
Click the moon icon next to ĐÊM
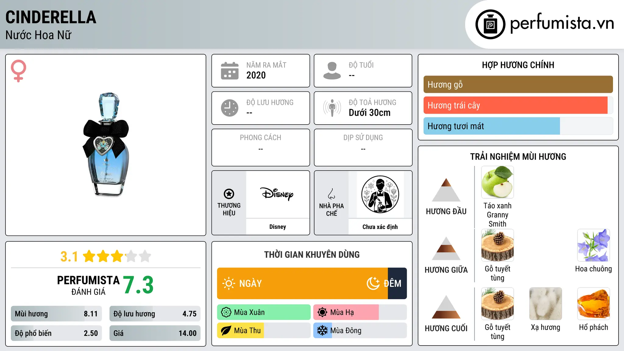(373, 283)
